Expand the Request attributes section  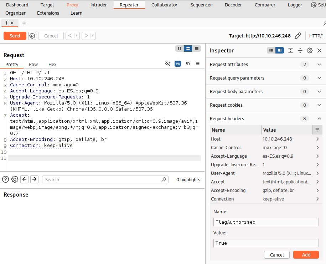(x=266, y=65)
